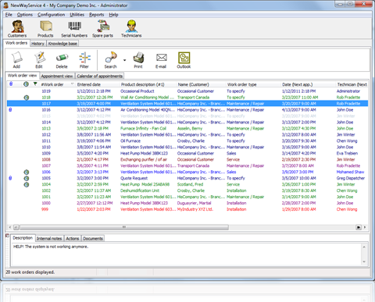Export appointment to Outlook

184,60
